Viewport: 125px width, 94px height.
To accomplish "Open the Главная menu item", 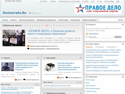I will point(5,20).
